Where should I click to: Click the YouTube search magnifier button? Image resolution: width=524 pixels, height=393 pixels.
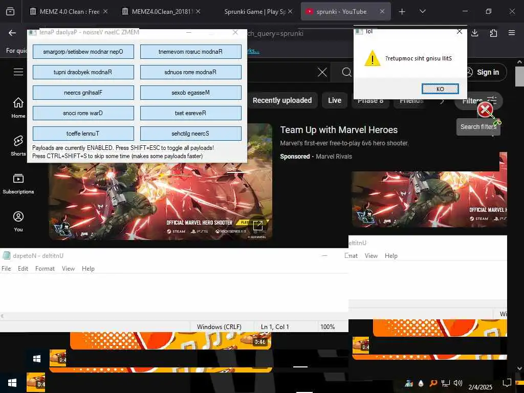[346, 72]
